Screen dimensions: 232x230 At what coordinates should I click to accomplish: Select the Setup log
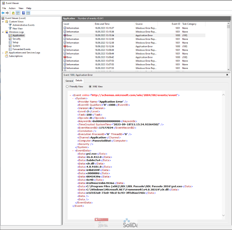coord(15,42)
